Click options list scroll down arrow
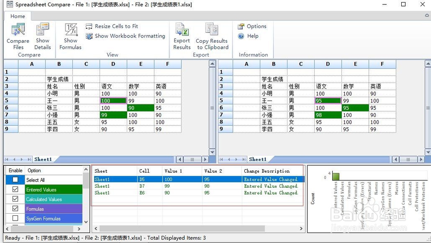Screen dimensions: 431x243 click(x=86, y=221)
